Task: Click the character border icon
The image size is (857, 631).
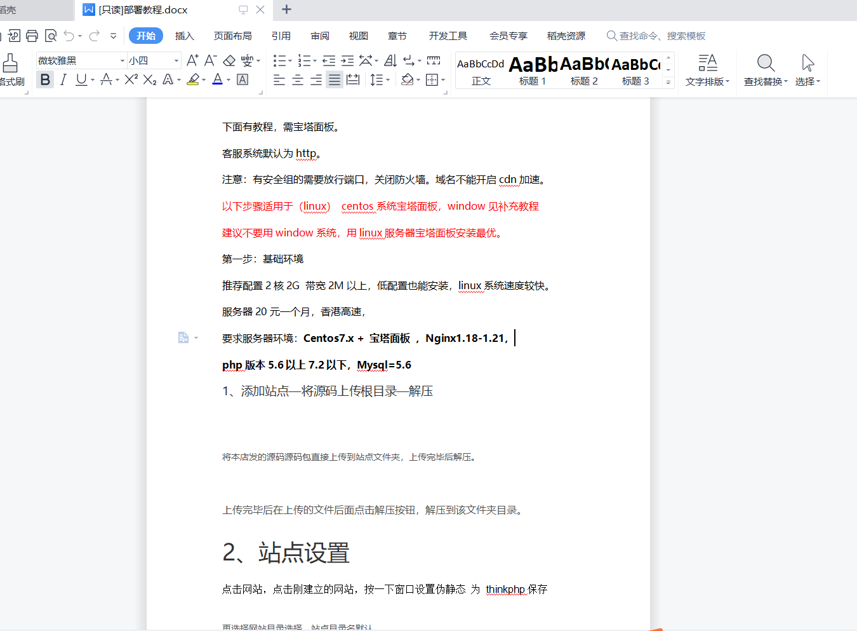Action: pyautogui.click(x=242, y=79)
